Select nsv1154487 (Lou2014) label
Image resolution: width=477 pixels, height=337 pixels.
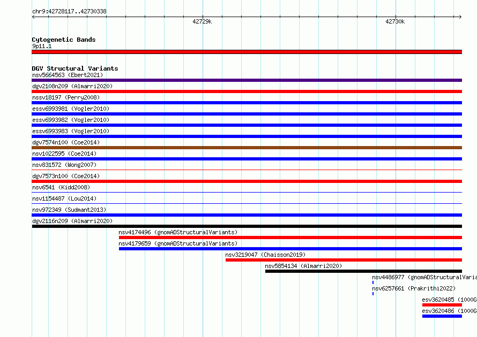tap(64, 198)
